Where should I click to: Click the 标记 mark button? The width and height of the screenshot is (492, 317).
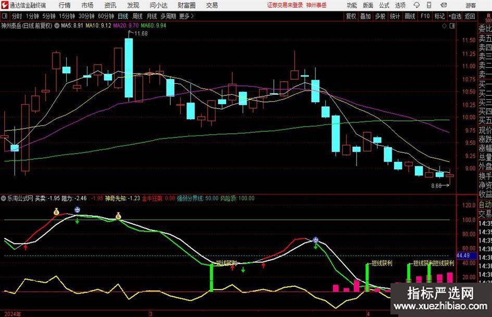pyautogui.click(x=439, y=16)
